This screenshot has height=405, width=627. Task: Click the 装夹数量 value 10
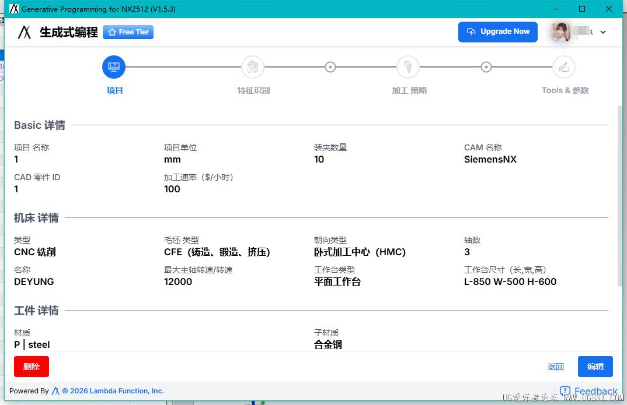click(319, 160)
